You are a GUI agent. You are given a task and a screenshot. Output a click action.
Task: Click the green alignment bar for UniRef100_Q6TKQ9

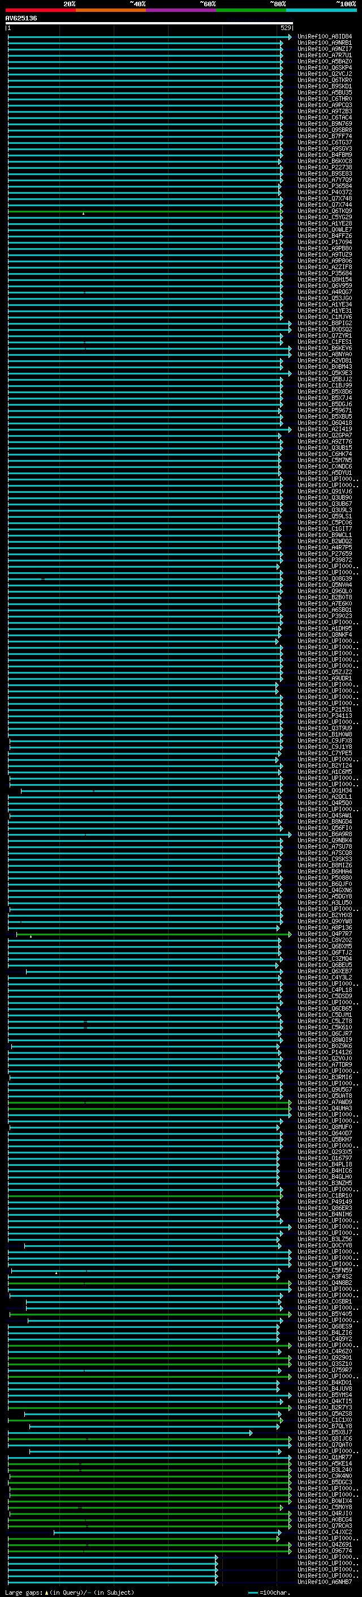point(145,211)
